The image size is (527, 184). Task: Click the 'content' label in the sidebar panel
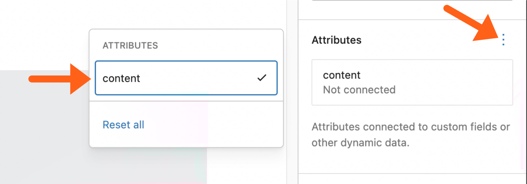(x=341, y=75)
